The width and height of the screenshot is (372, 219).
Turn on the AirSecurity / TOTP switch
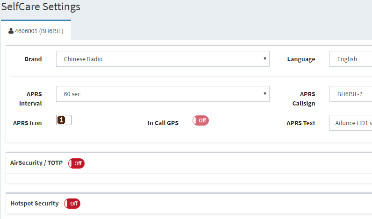76,163
